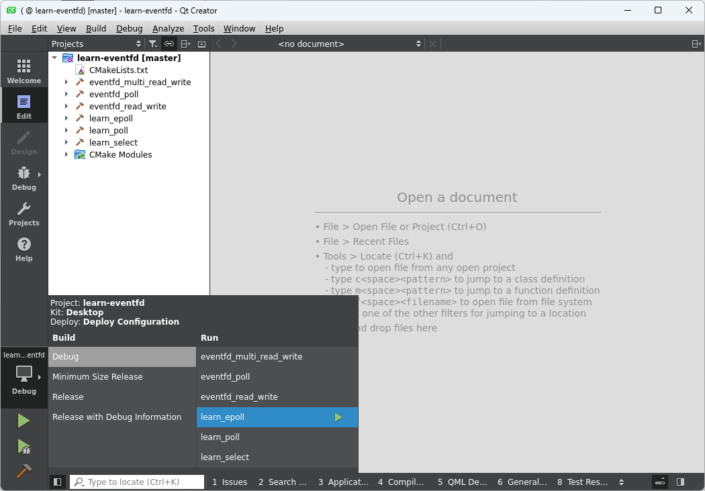This screenshot has width=705, height=491.
Task: Open the General Messages pane
Action: click(522, 482)
